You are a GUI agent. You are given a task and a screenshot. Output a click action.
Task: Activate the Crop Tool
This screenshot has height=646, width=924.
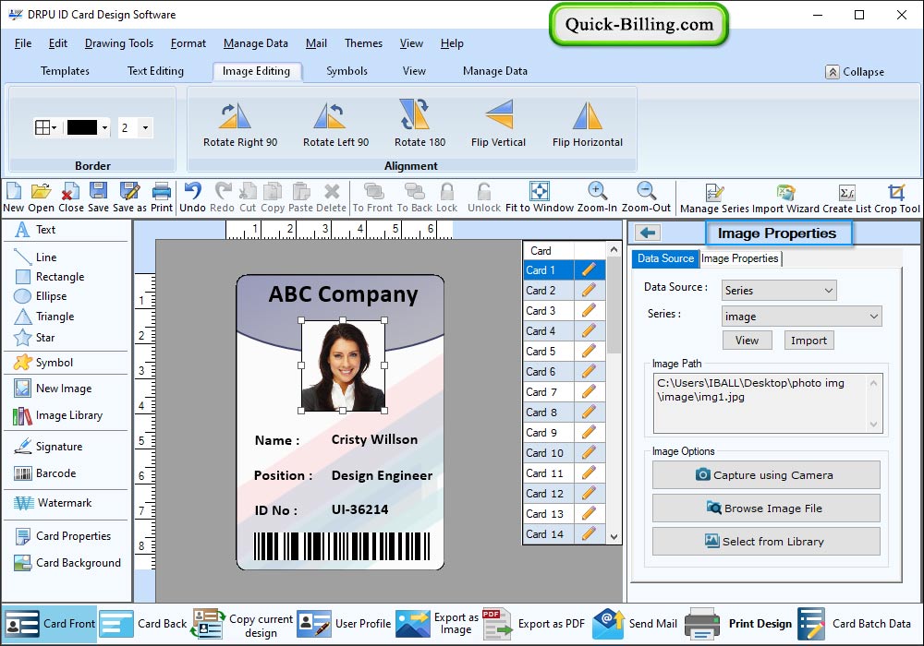[896, 198]
